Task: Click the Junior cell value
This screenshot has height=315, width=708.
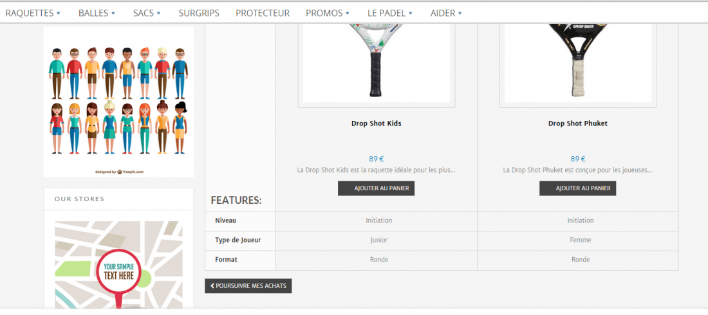Action: point(379,240)
